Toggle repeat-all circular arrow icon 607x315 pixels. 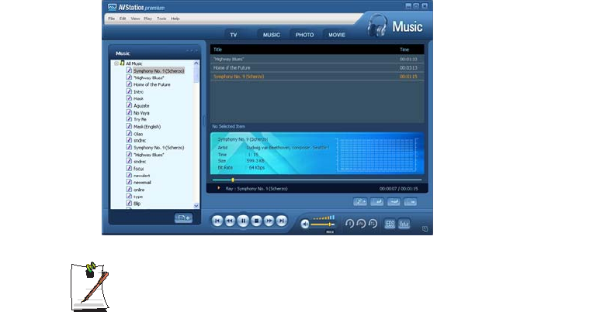coord(361,224)
